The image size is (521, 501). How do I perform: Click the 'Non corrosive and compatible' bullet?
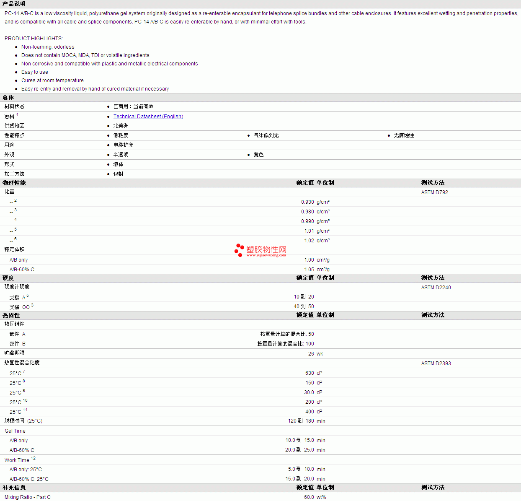click(110, 64)
